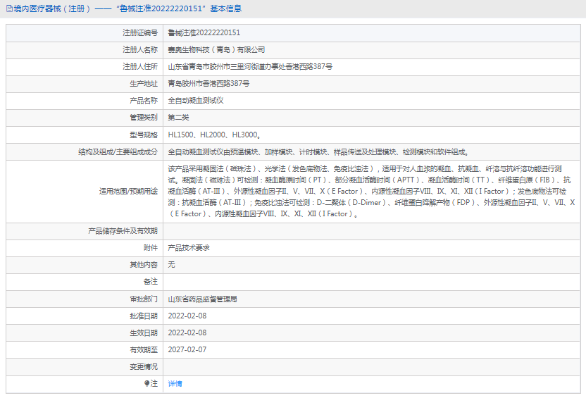Screen dimensions: 586x398
Task: Select management category 第二类
Action: [x=178, y=118]
